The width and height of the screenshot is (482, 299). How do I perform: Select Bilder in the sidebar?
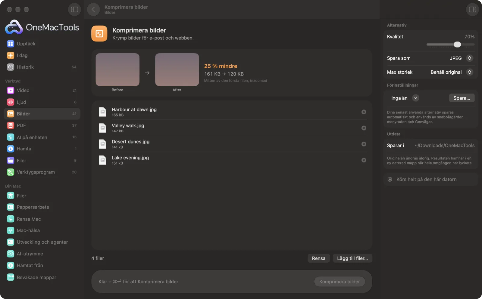(x=42, y=114)
